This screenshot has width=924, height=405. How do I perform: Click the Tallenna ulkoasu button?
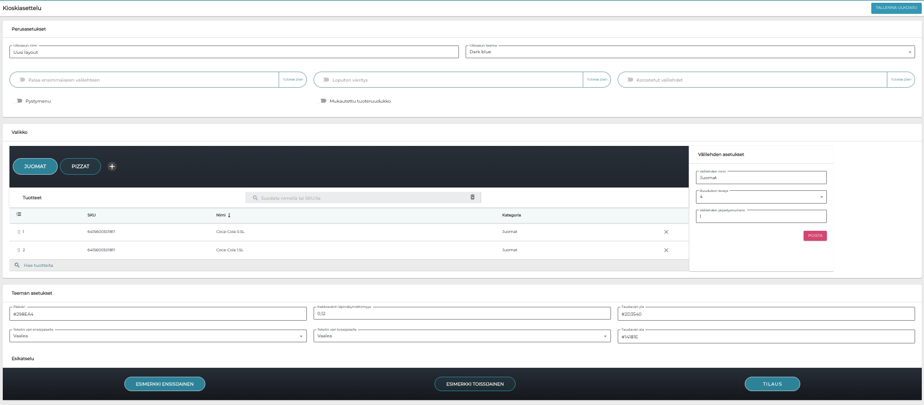point(896,8)
